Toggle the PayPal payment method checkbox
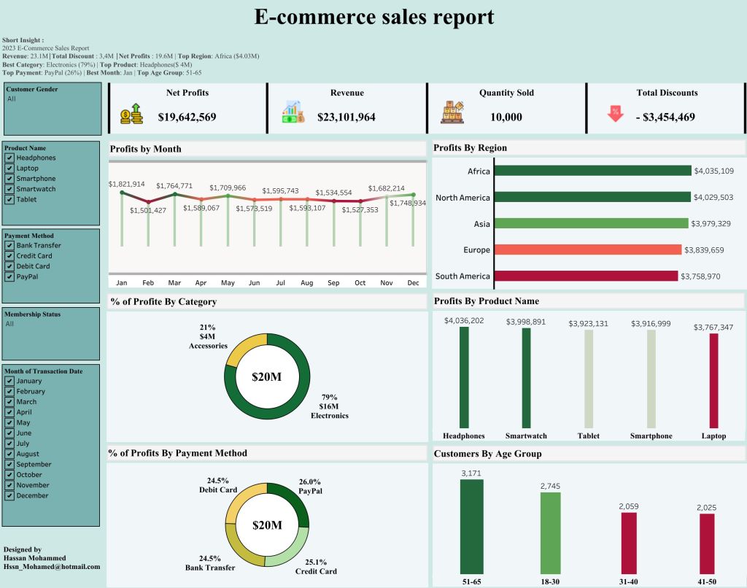 click(x=9, y=276)
